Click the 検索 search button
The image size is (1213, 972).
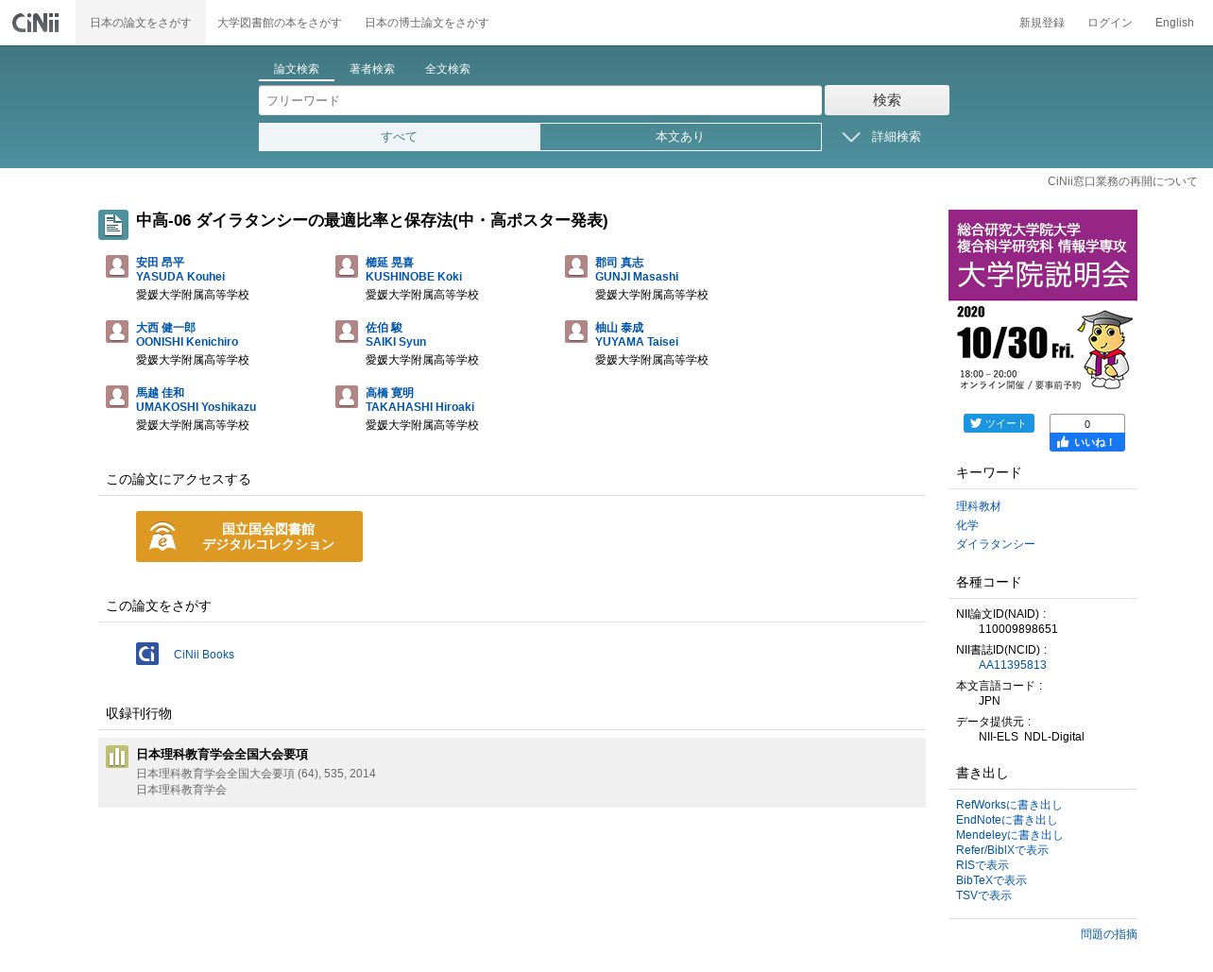tap(887, 100)
